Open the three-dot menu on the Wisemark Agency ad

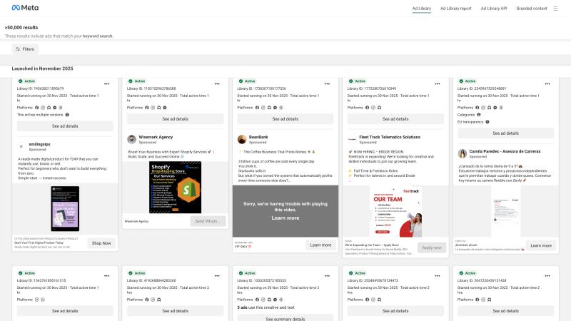point(217,83)
